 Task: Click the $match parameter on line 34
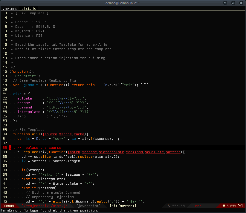tap(74, 152)
